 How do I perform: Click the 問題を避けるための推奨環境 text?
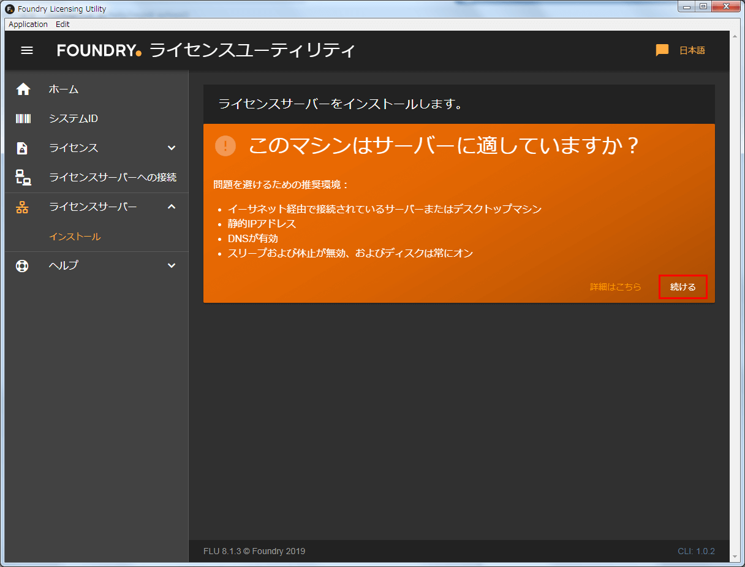click(x=281, y=184)
